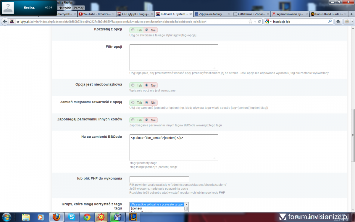Image resolution: width=355 pixels, height=222 pixels.
Task: Choose 'Wszystkie aktualne i przyszłe grupy' in list
Action: coord(157,205)
